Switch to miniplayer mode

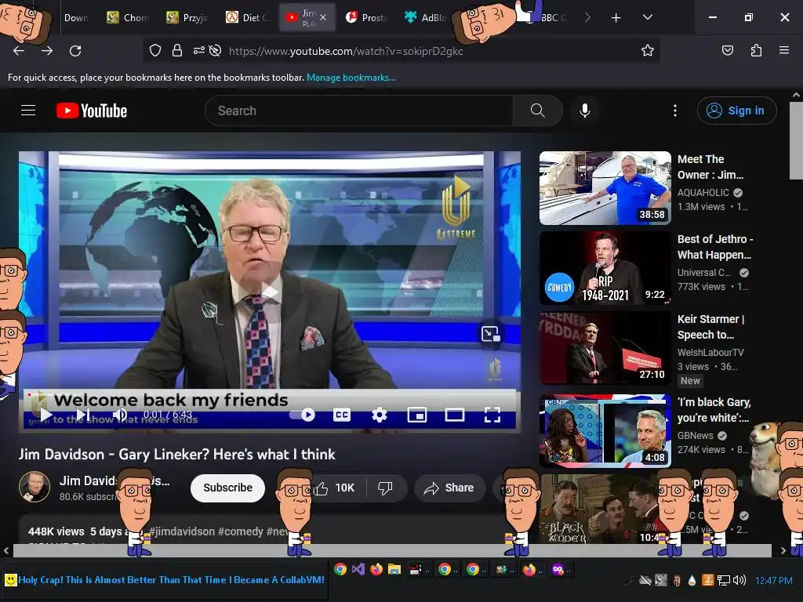click(x=417, y=415)
